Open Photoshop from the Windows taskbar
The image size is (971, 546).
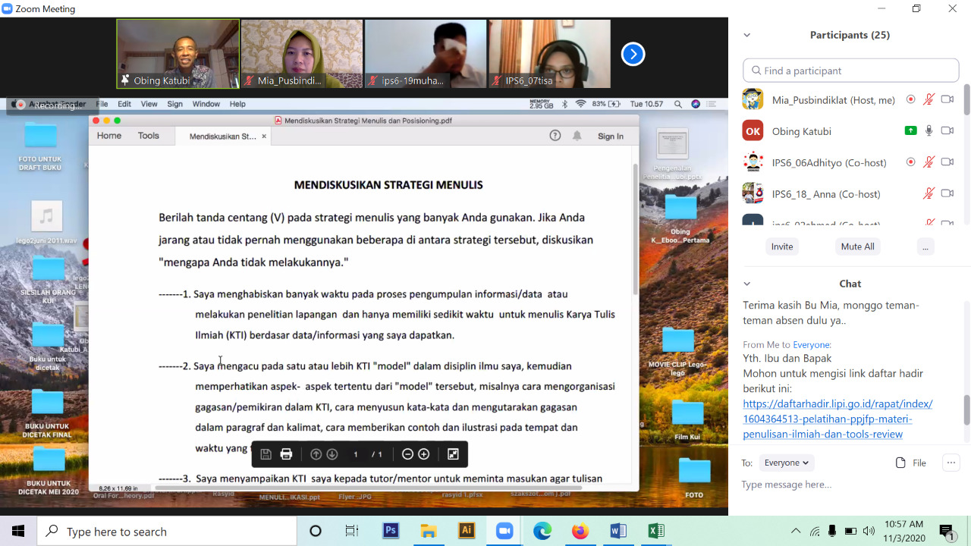pyautogui.click(x=391, y=531)
